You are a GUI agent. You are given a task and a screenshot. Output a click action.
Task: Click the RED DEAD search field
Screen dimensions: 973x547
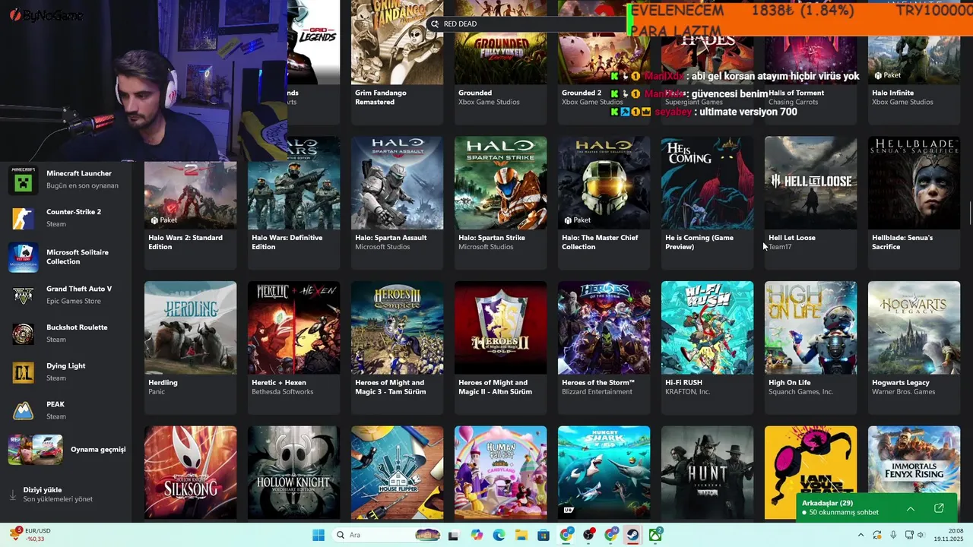coord(526,24)
